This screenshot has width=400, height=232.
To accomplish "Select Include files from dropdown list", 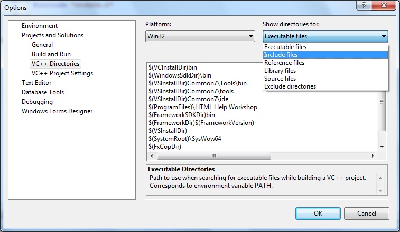I will pyautogui.click(x=281, y=55).
